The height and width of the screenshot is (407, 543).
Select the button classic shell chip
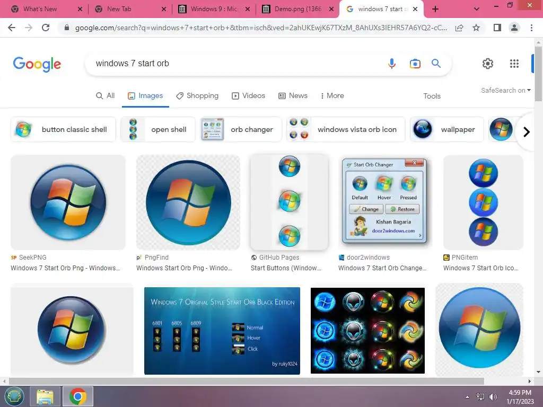[64, 129]
